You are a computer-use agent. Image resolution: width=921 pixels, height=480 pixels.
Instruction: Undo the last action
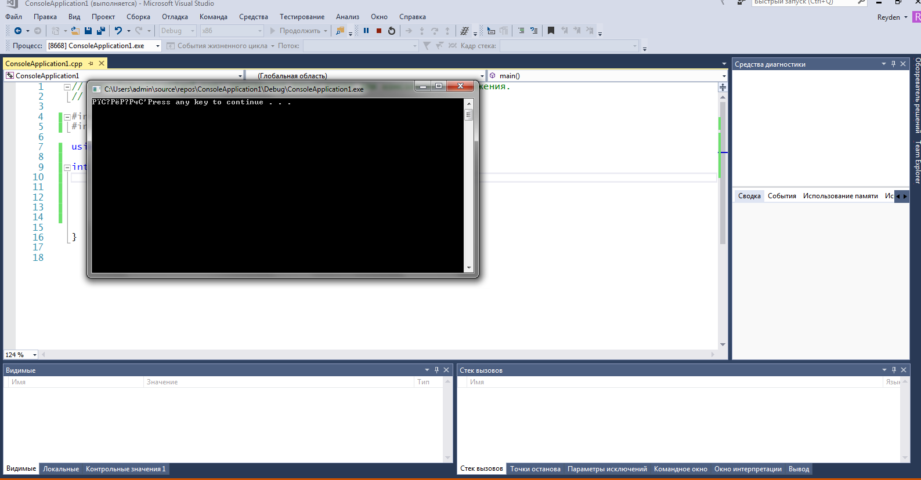click(118, 31)
